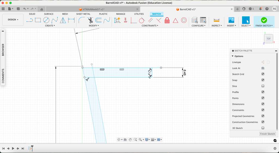Turn on the 3D Sketch checkbox

(263, 128)
